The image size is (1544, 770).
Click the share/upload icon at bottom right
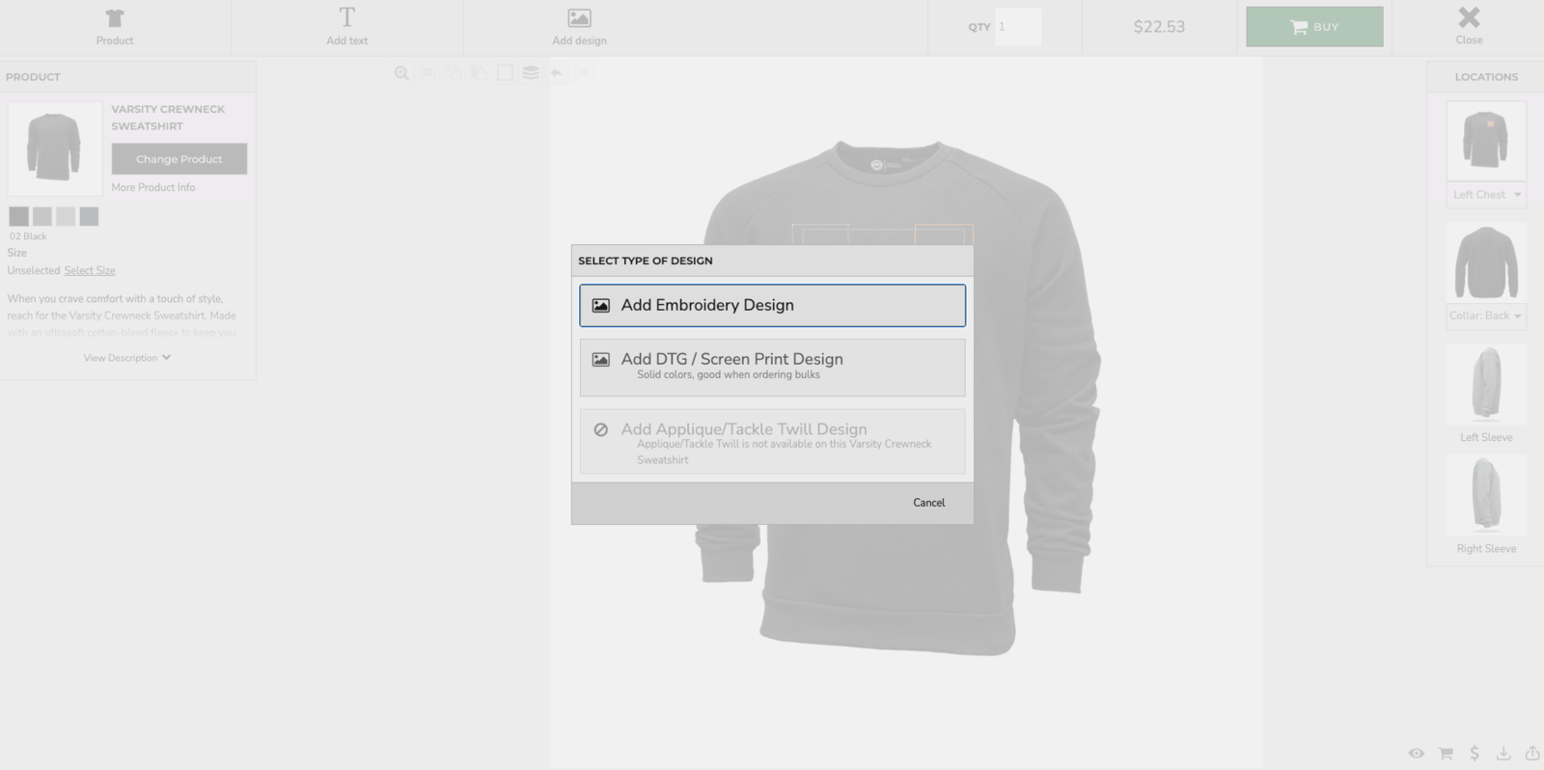pyautogui.click(x=1531, y=754)
